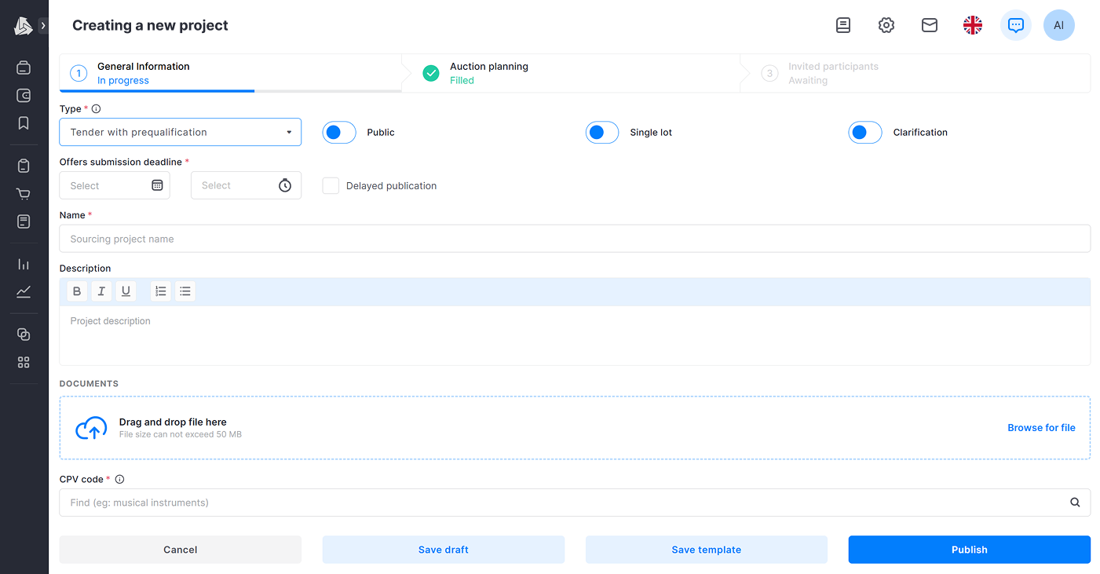Change language via the UK flag
This screenshot has height=574, width=1100.
point(973,25)
